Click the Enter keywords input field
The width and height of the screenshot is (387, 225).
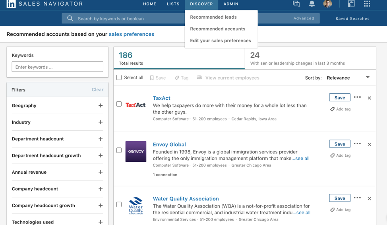coord(58,67)
